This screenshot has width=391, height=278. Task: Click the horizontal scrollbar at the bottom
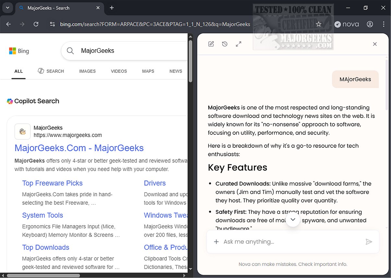click(x=43, y=276)
